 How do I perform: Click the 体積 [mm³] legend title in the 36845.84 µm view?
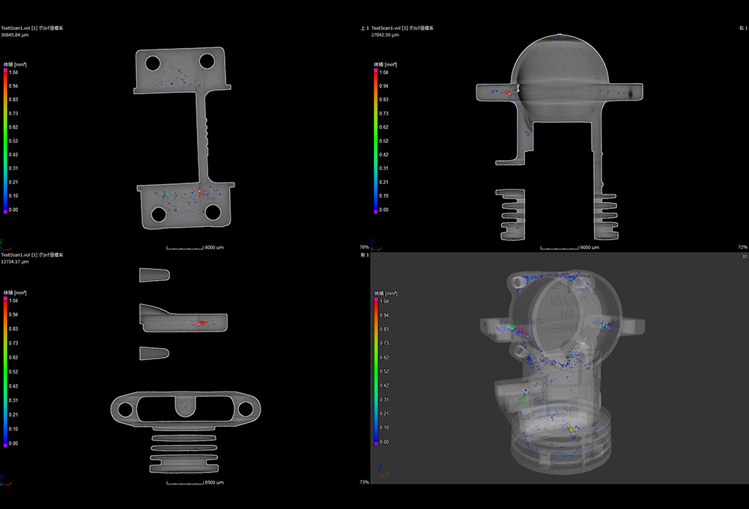click(x=15, y=64)
